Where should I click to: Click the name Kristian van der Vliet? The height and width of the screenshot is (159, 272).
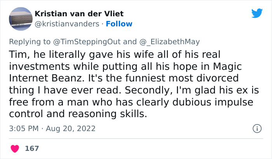coord(79,14)
